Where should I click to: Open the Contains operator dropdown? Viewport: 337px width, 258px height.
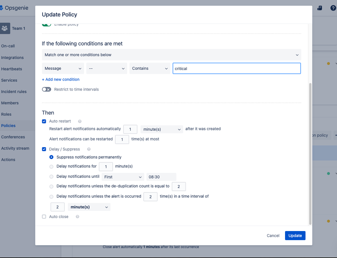(x=150, y=68)
